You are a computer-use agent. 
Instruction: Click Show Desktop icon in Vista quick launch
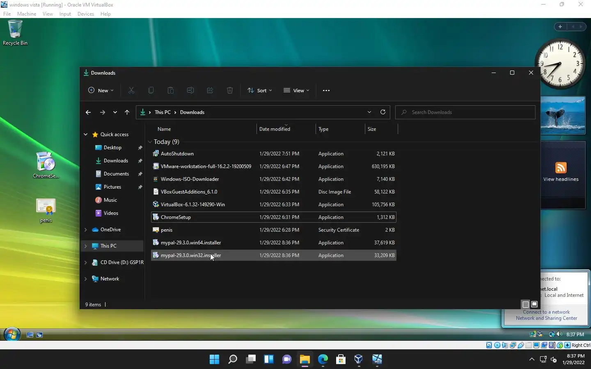click(x=30, y=335)
